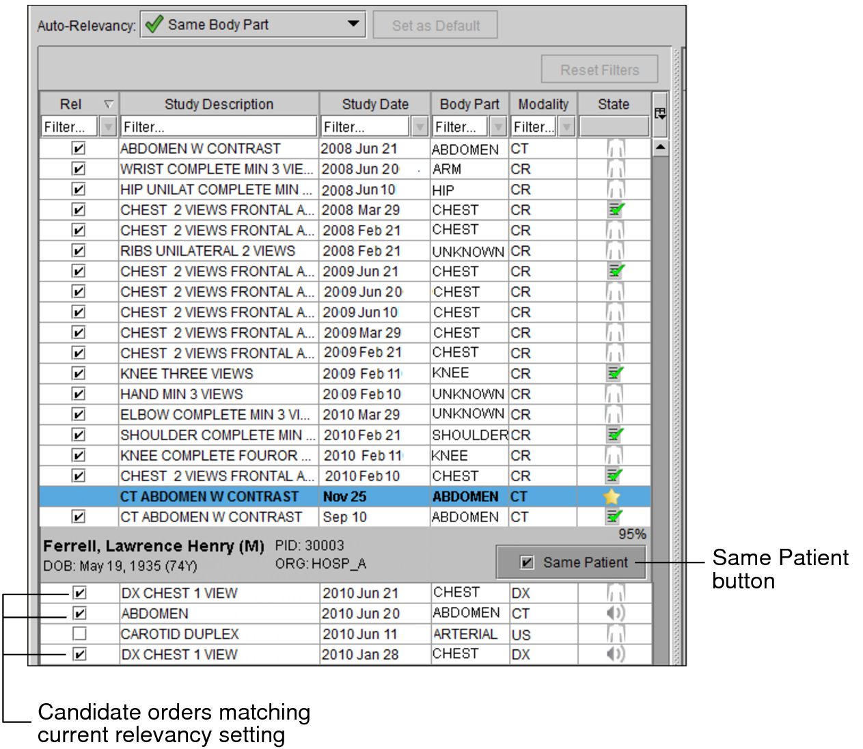Image resolution: width=863 pixels, height=749 pixels.
Task: Click green check state icon for Sep 10 row
Action: click(616, 517)
